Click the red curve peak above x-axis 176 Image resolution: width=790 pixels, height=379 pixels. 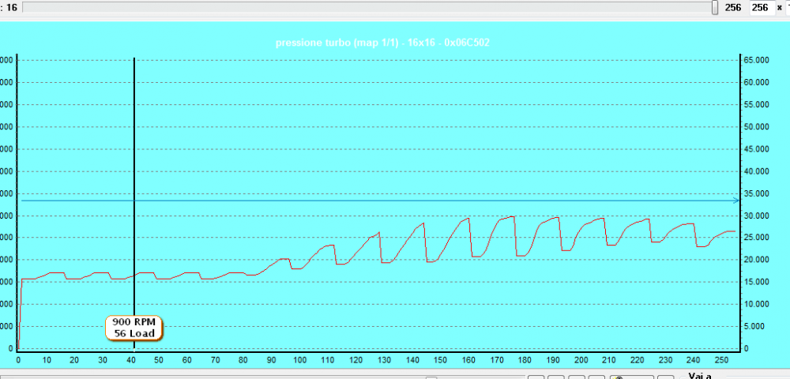(x=513, y=216)
